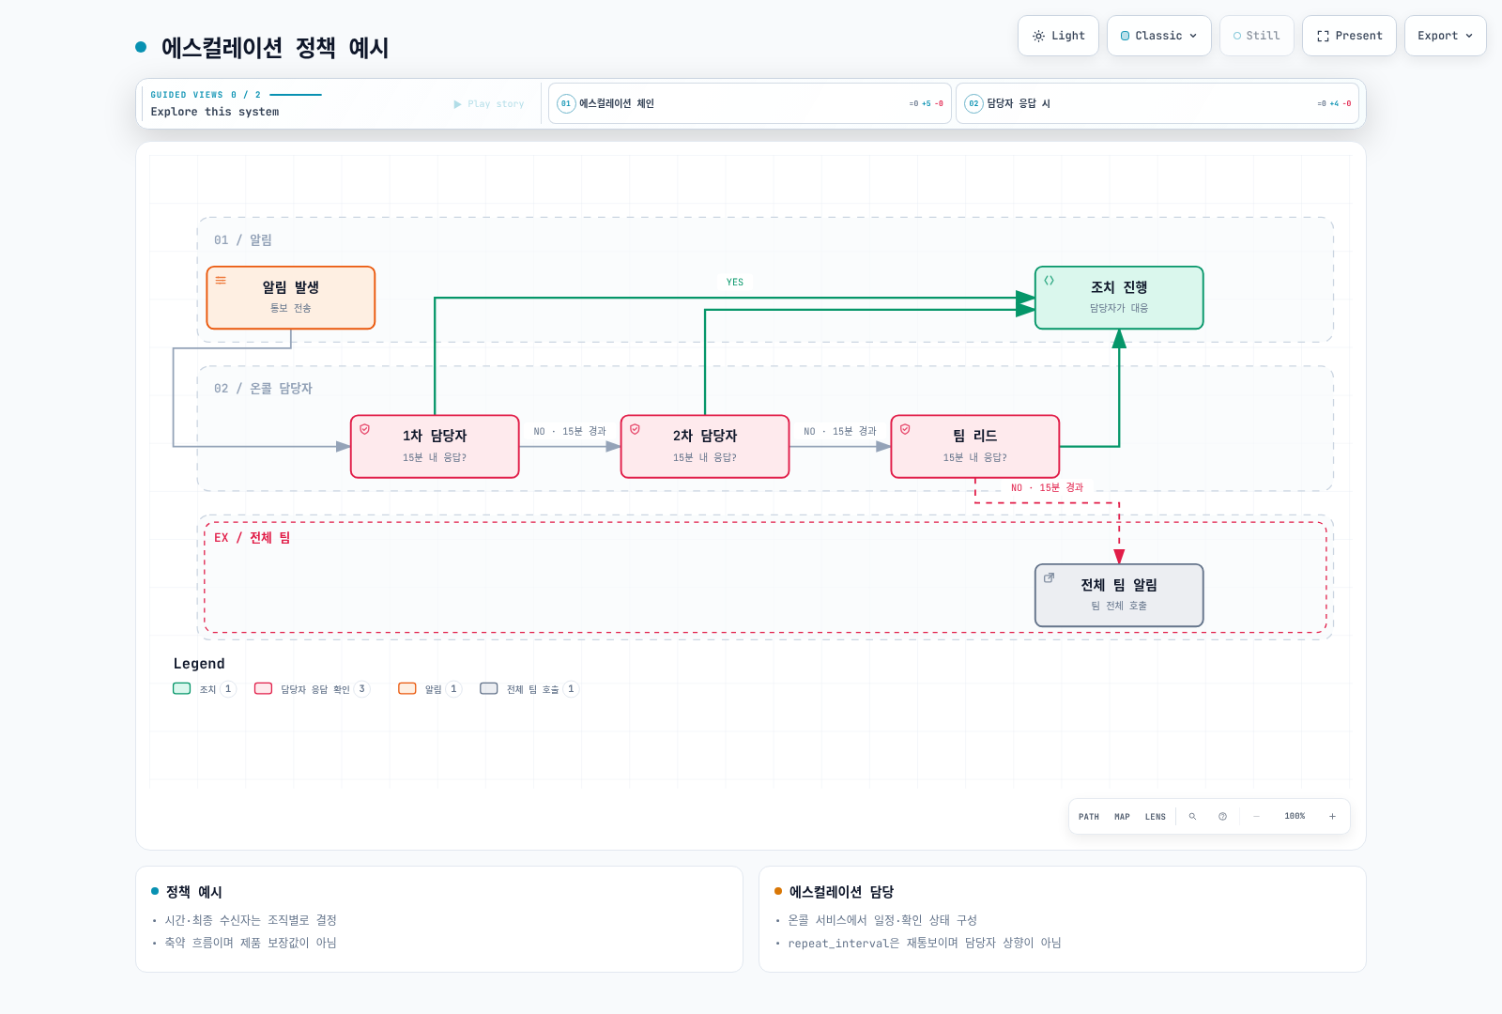Click the fullscreen icon in Present button
The height and width of the screenshot is (1014, 1502).
[x=1323, y=36]
